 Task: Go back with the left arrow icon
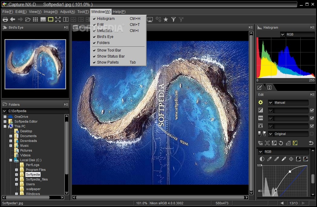coord(13,19)
